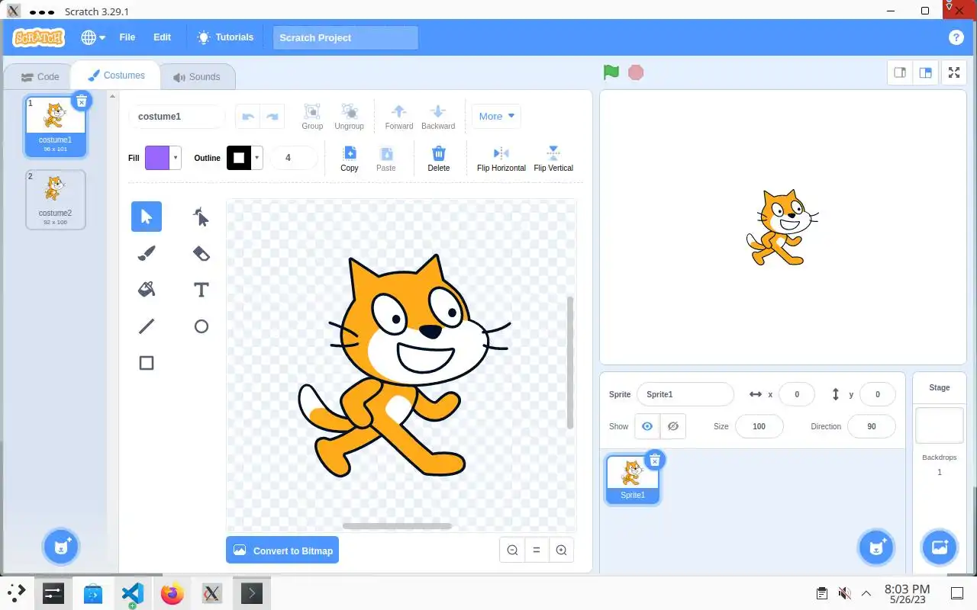Zoom in the paint canvas
Screen dimensions: 977x610
click(x=561, y=550)
